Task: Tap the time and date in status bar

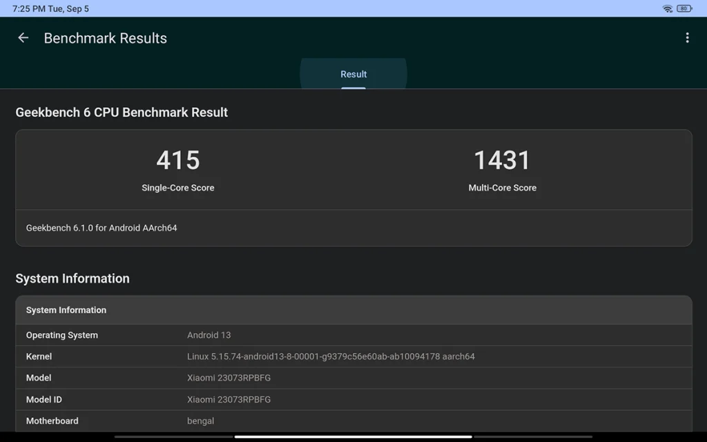Action: click(x=50, y=8)
